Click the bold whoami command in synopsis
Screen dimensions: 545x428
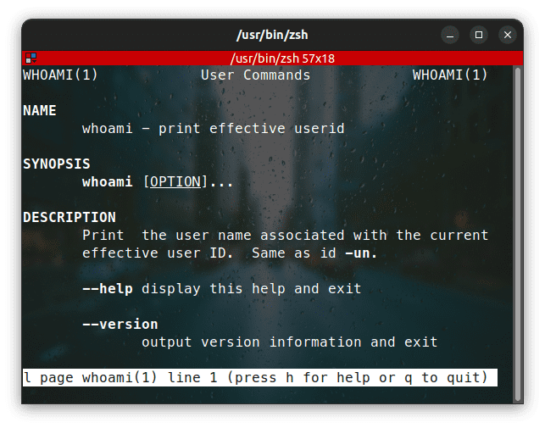tap(108, 181)
